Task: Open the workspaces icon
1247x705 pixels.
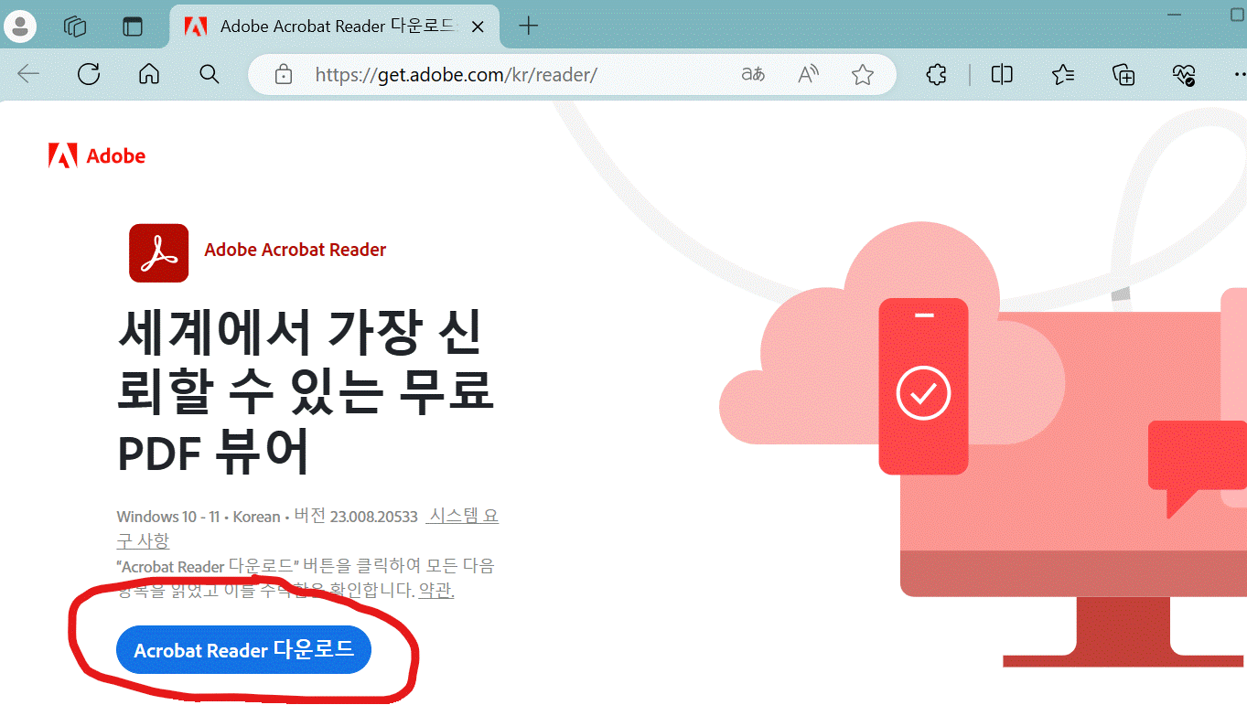Action: (75, 27)
